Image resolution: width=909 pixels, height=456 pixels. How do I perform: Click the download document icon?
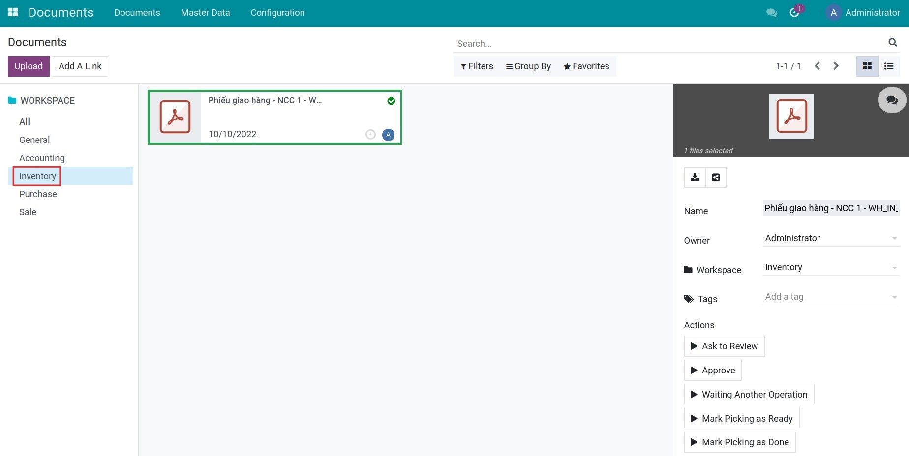point(695,177)
